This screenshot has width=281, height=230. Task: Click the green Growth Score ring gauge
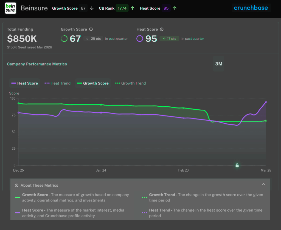click(x=64, y=38)
